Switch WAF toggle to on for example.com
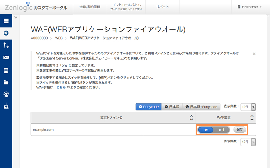 (x=206, y=130)
